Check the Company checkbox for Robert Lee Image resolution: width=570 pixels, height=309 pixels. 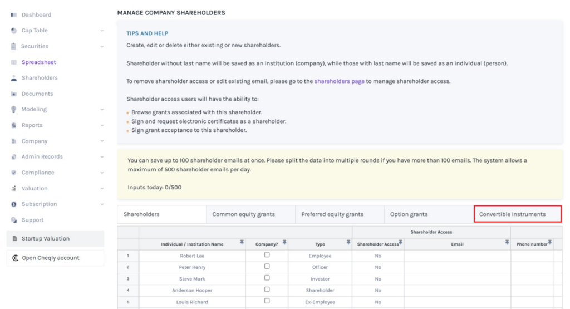(x=267, y=255)
